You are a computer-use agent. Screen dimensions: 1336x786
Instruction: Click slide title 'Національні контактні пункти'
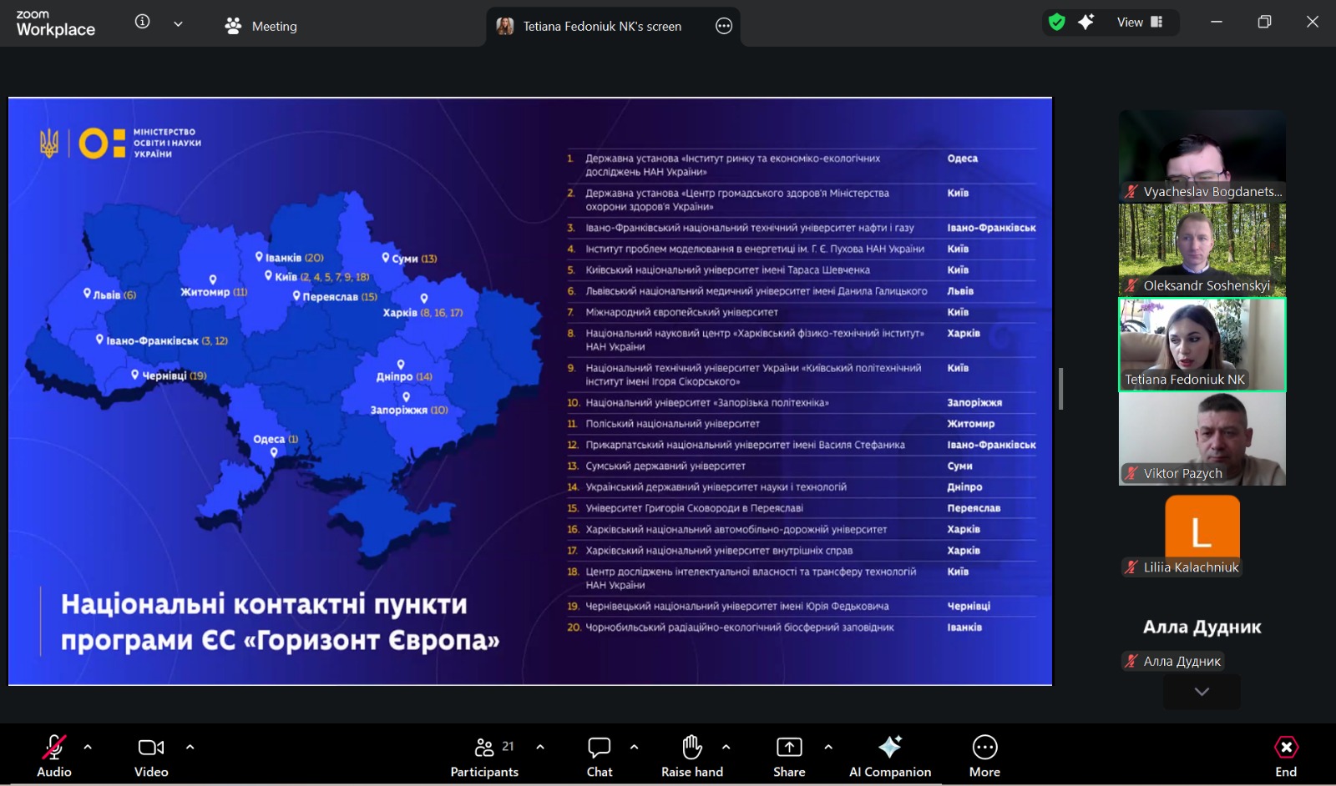pos(264,604)
